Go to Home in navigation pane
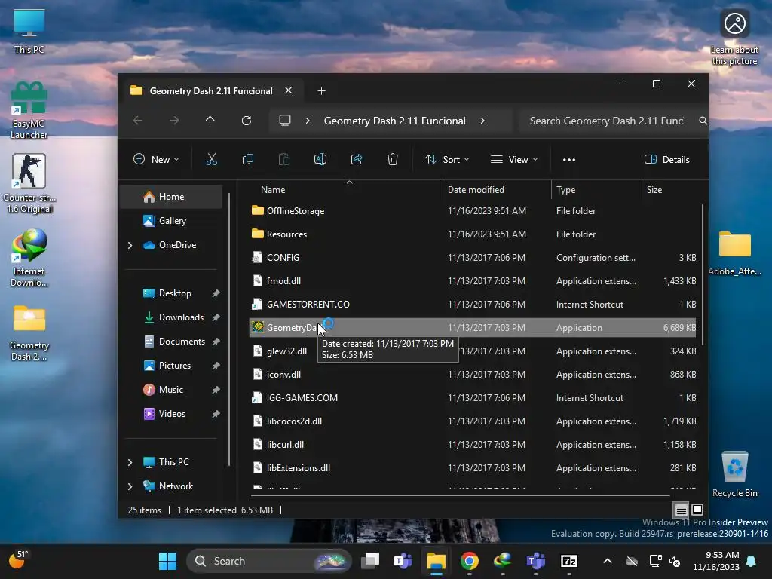The width and height of the screenshot is (772, 579). (171, 197)
